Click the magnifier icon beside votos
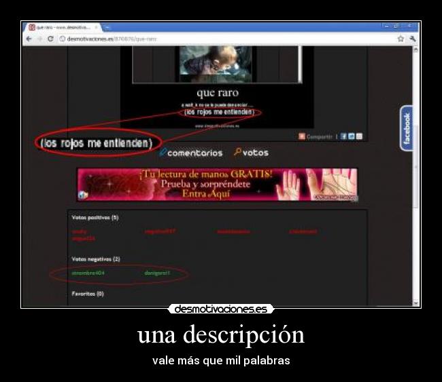Viewport: 442px width, 382px height. point(237,152)
